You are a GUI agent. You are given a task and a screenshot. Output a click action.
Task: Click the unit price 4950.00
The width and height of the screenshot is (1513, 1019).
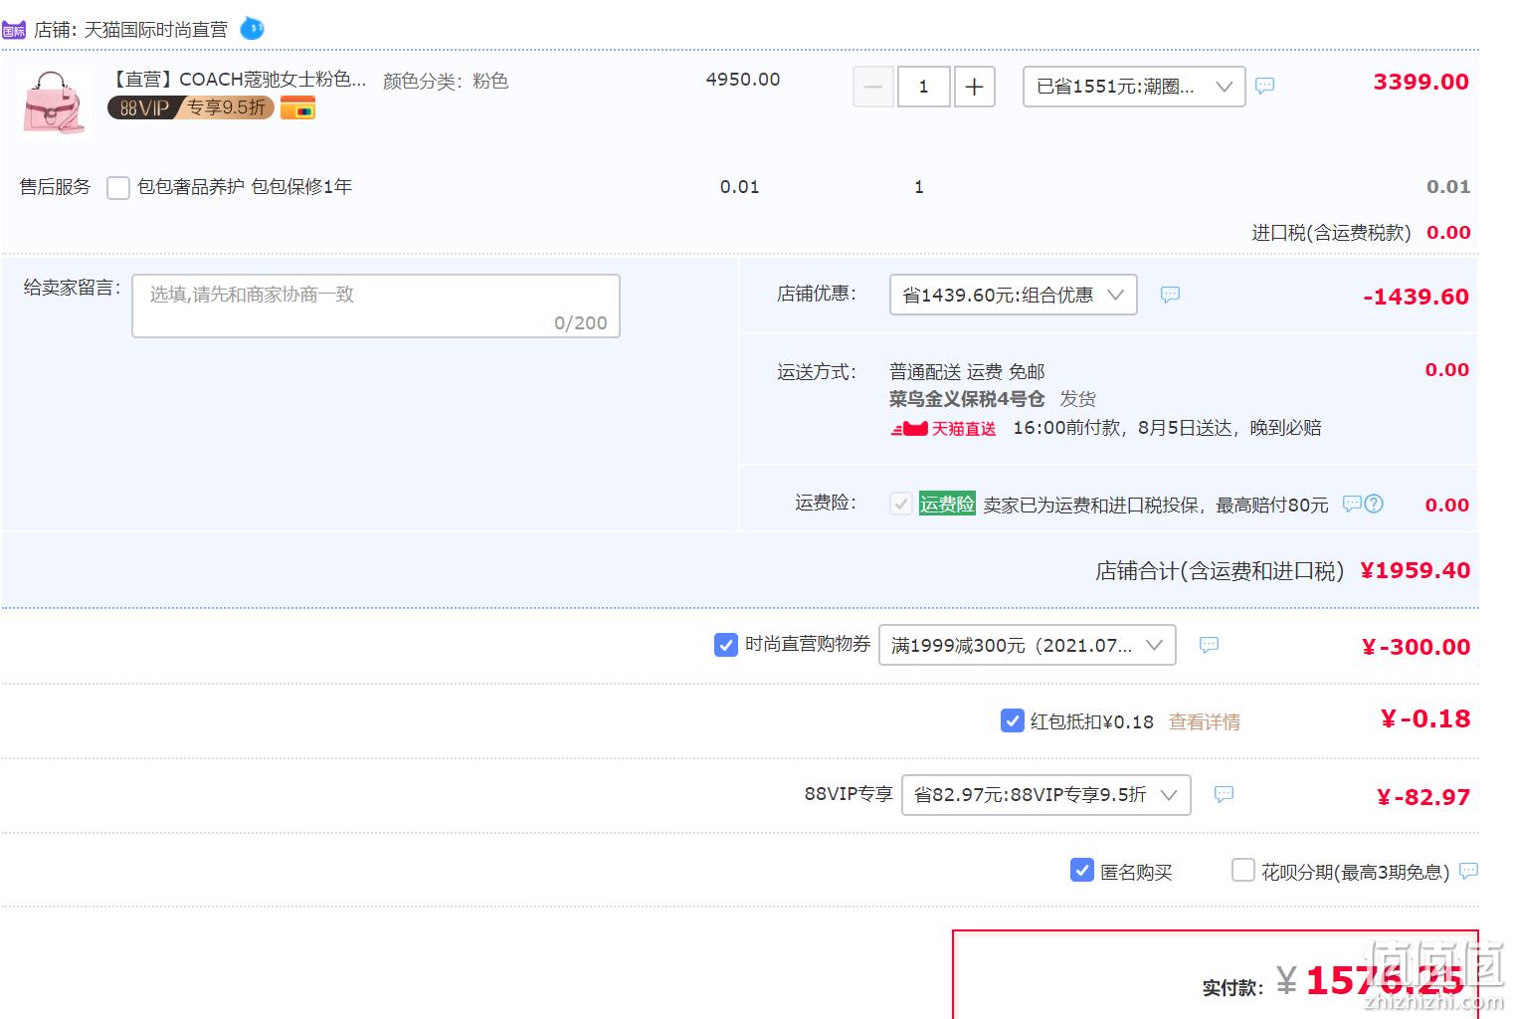tap(743, 80)
